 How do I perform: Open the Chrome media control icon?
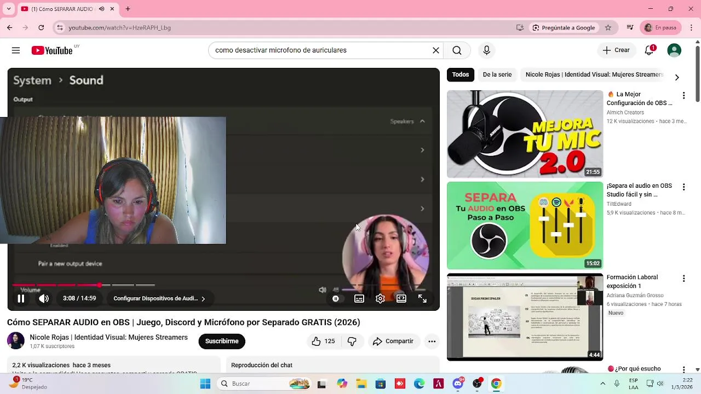[x=630, y=27]
